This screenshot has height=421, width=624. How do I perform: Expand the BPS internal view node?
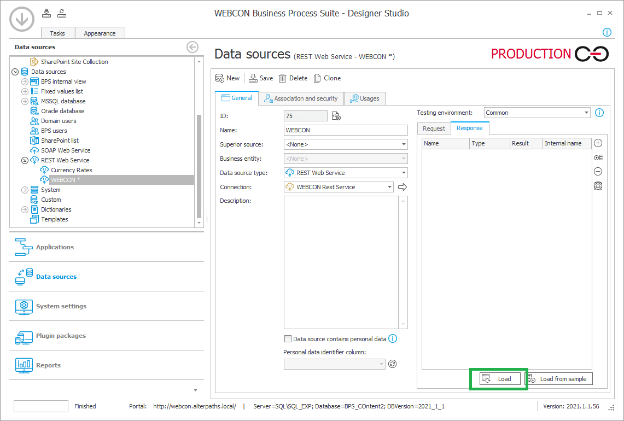pyautogui.click(x=25, y=81)
